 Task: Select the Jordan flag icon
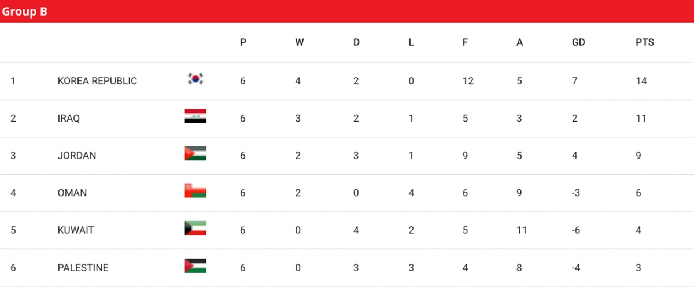tap(195, 153)
